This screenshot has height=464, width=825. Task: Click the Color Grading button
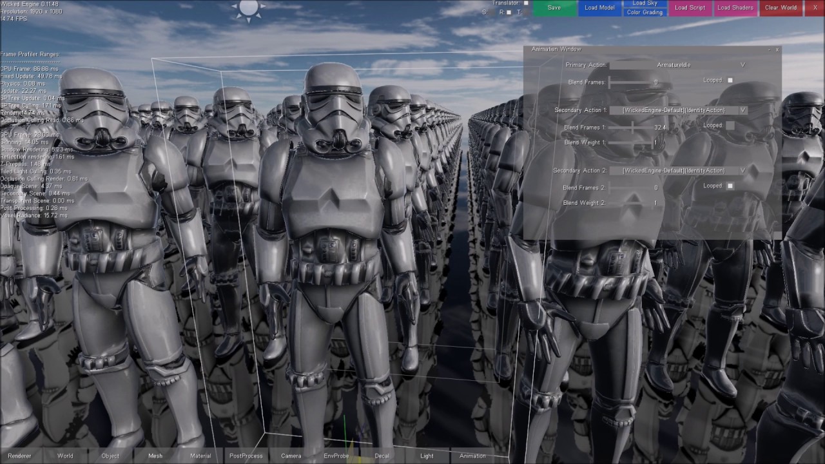[645, 12]
